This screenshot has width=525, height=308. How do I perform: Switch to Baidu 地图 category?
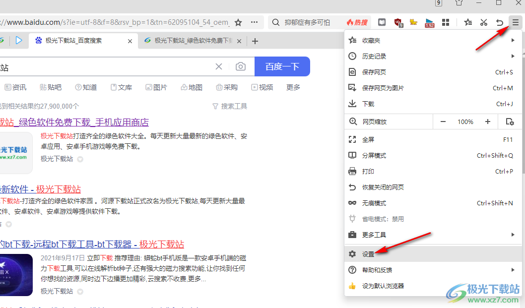[192, 87]
